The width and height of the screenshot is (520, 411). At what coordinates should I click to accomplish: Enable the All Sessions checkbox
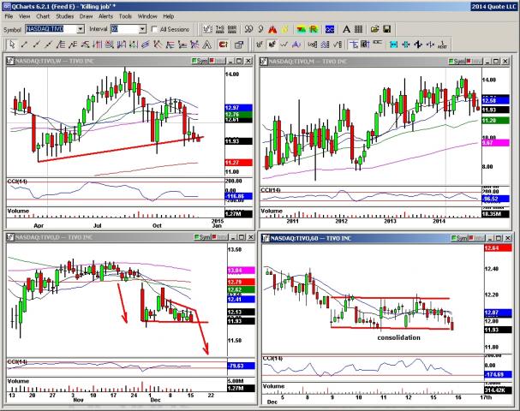click(x=154, y=29)
